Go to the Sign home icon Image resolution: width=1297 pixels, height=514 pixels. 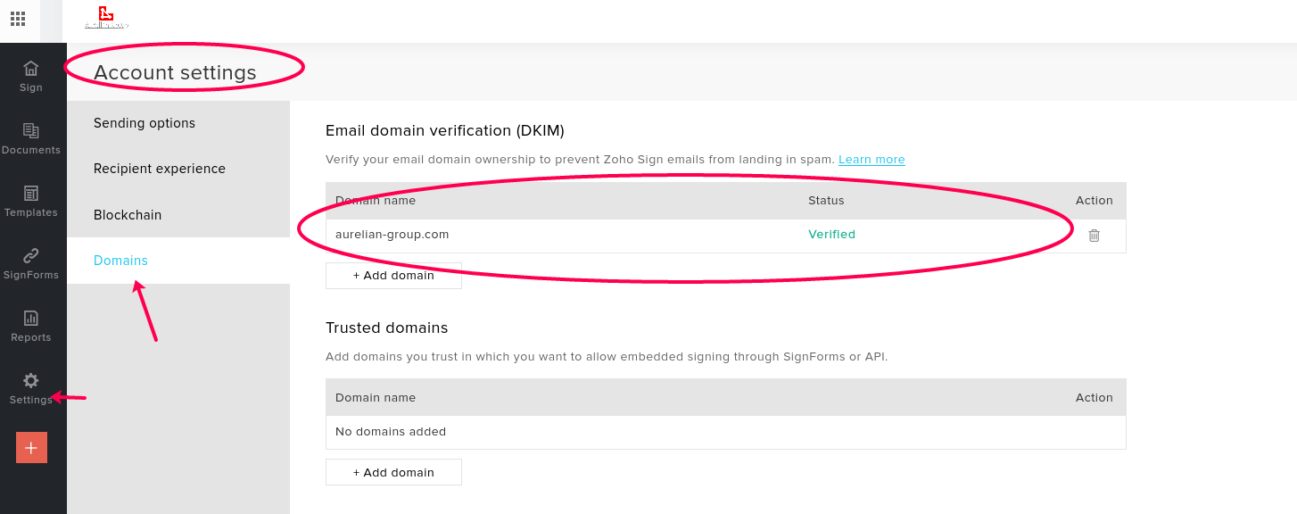31,68
